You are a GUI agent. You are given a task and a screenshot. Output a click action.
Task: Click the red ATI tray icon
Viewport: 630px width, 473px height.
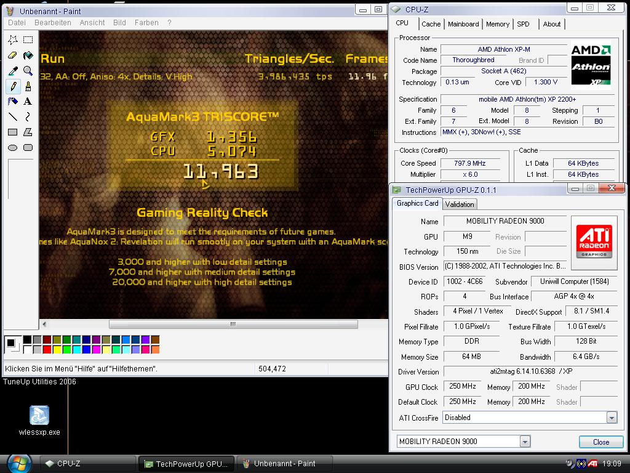coord(592,463)
